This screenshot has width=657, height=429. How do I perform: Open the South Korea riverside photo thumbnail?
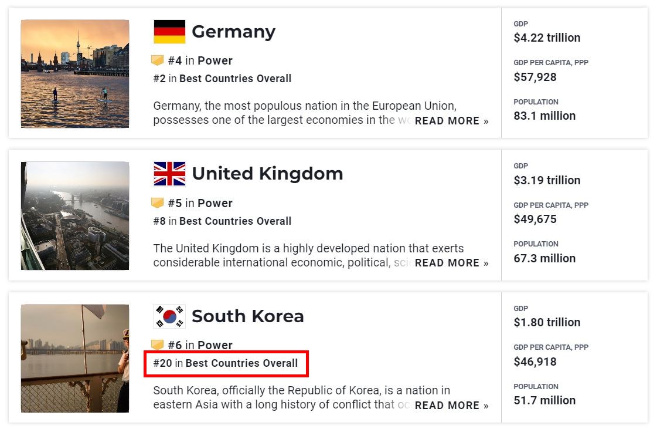75,358
